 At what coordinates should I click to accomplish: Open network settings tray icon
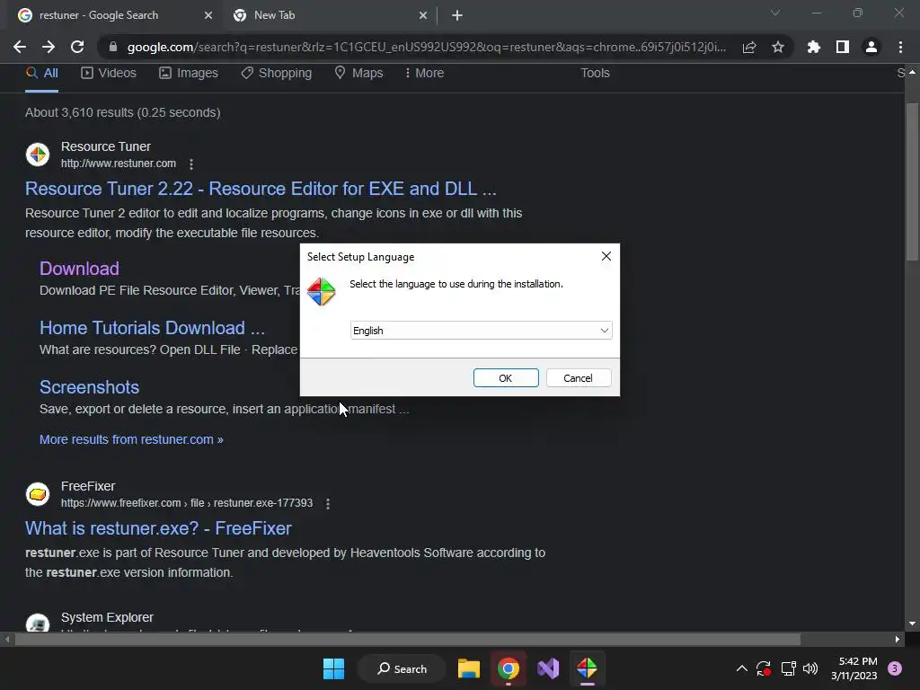pos(789,668)
